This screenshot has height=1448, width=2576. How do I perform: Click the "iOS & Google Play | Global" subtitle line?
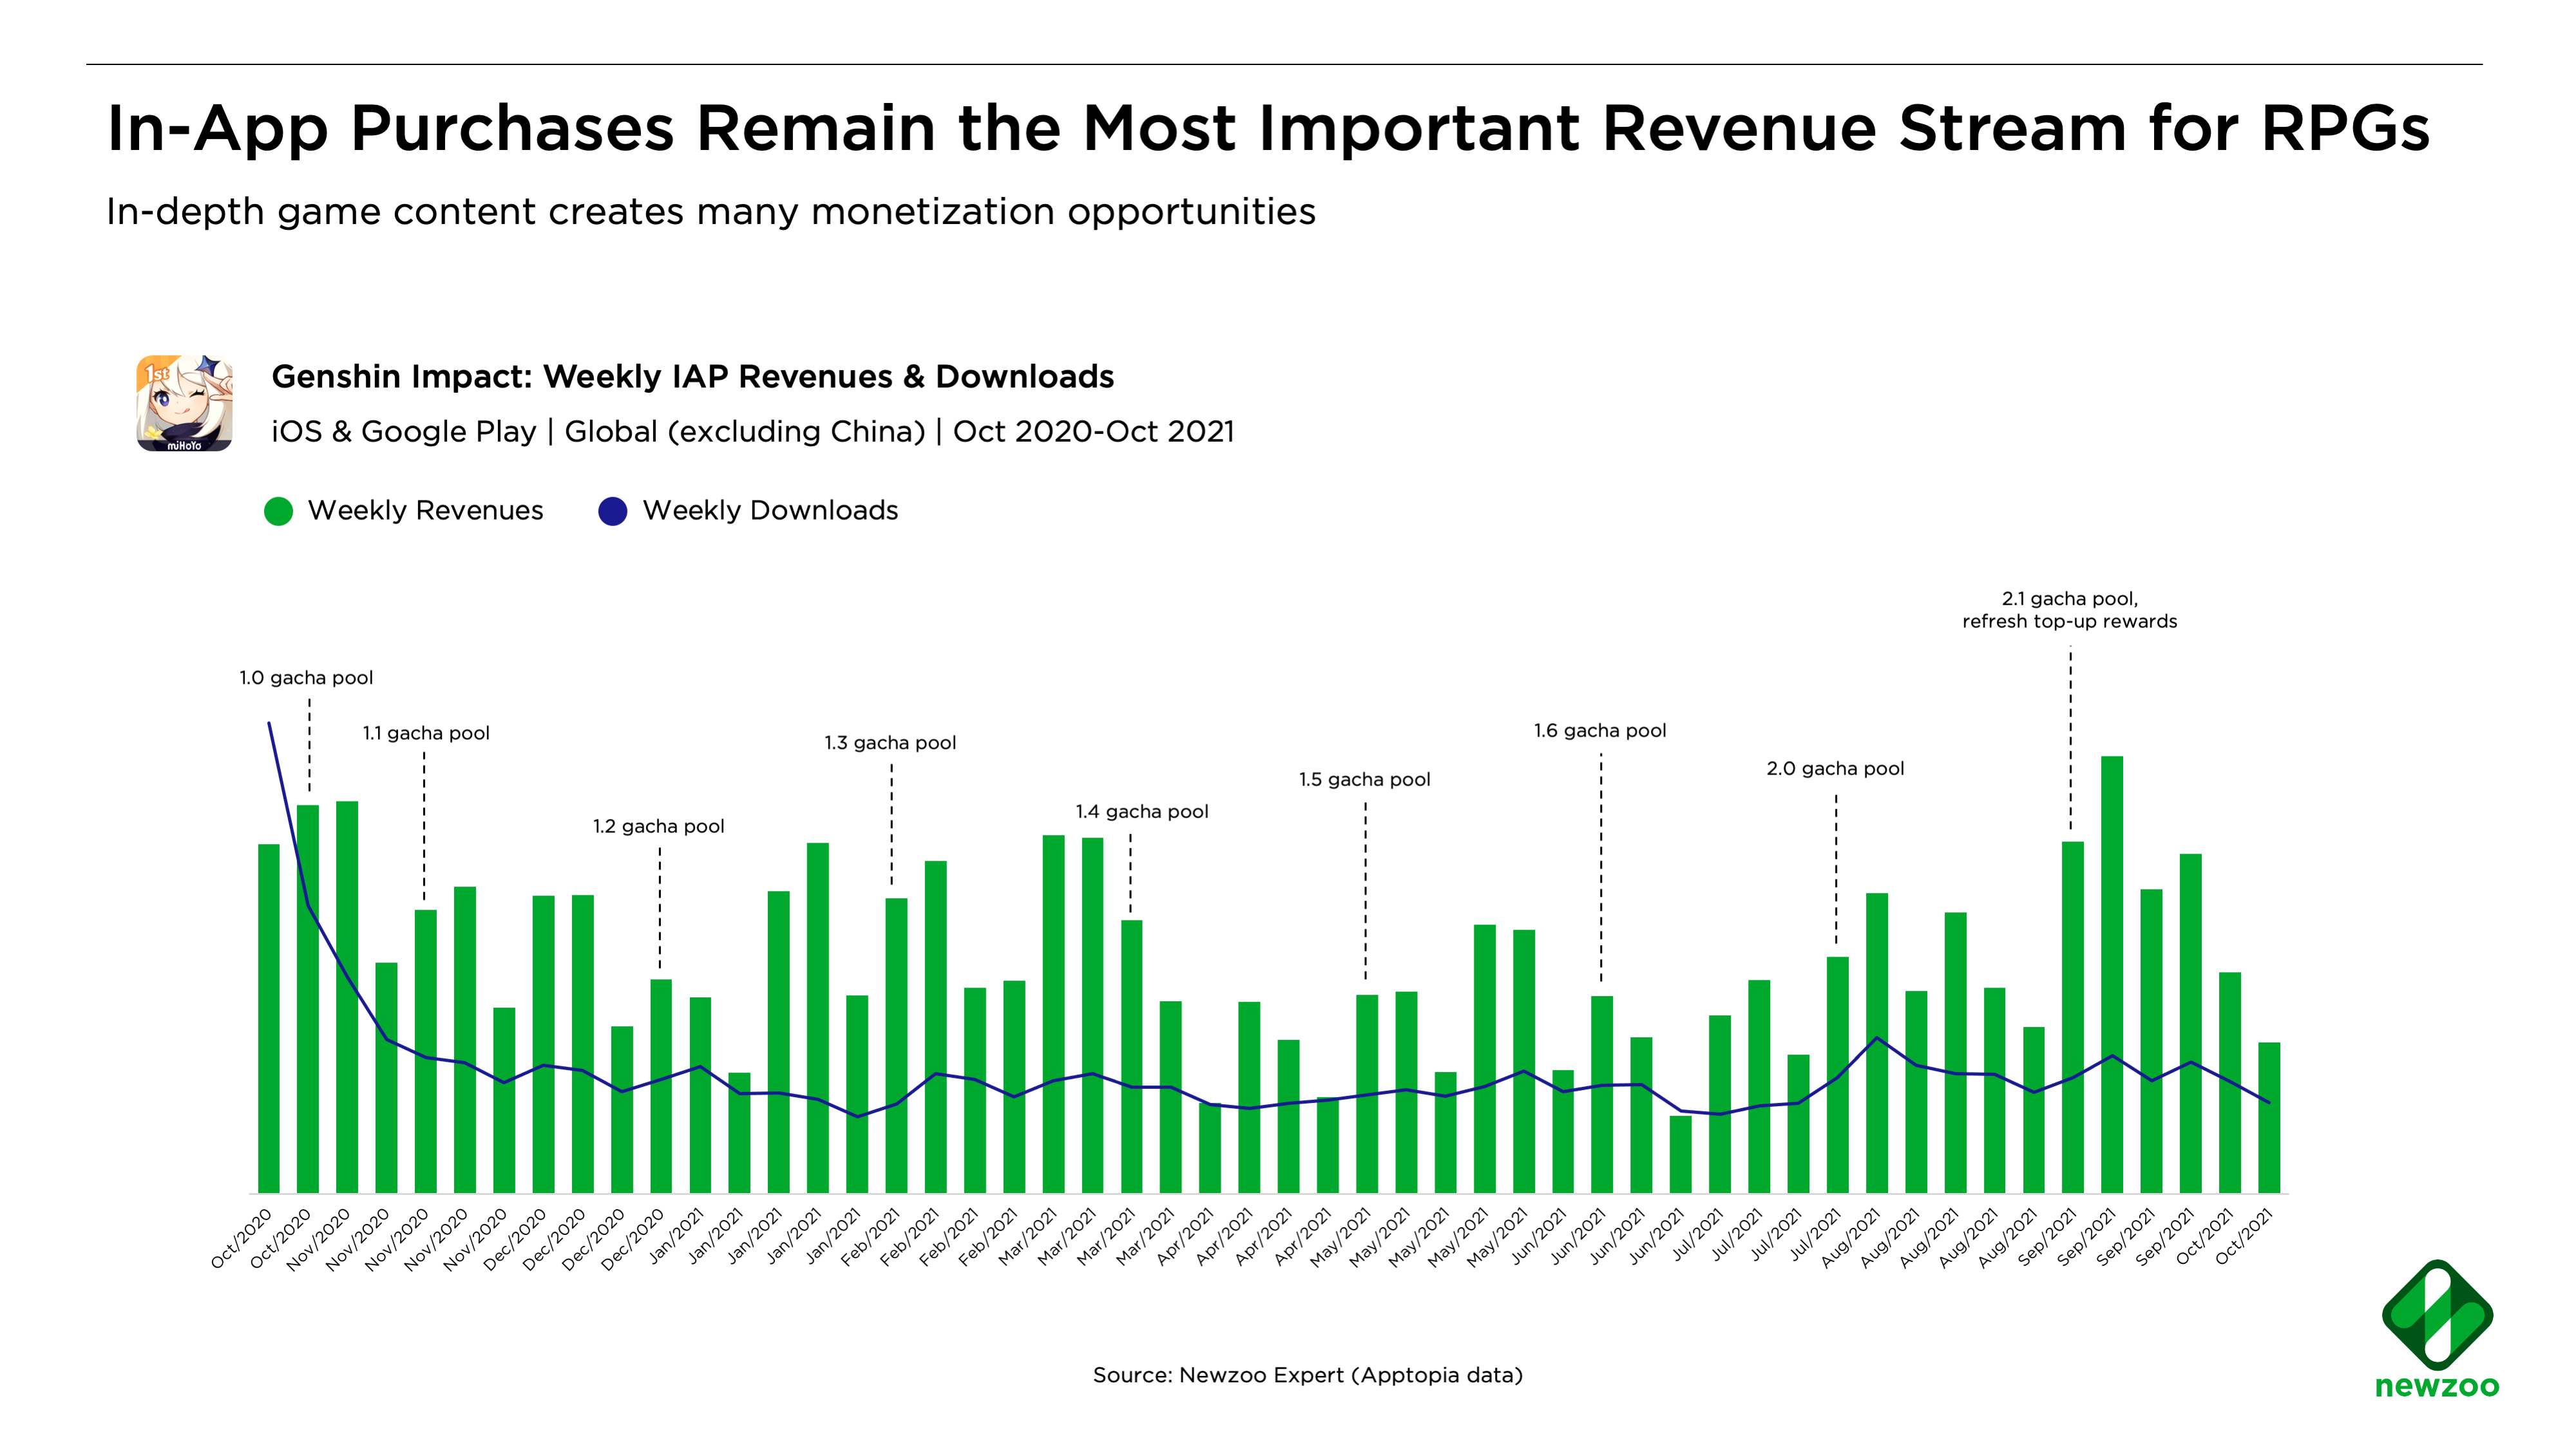tap(753, 432)
